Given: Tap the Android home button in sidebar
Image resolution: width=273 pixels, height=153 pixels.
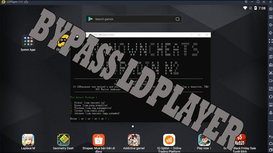Looking at the screenshot, I should click(271, 143).
